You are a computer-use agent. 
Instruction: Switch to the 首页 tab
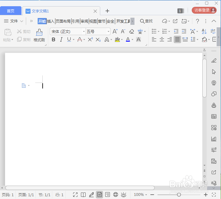pyautogui.click(x=11, y=11)
